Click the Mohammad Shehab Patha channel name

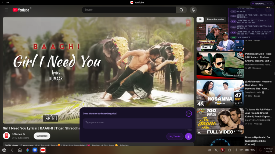pos(258,65)
